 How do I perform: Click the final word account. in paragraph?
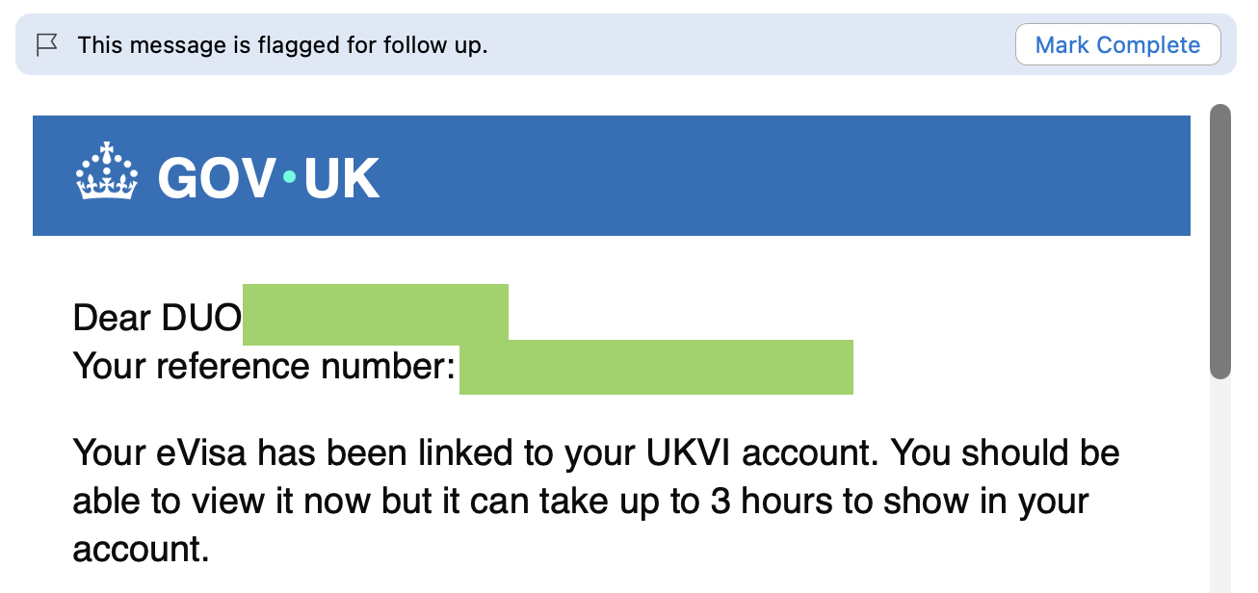tap(141, 549)
